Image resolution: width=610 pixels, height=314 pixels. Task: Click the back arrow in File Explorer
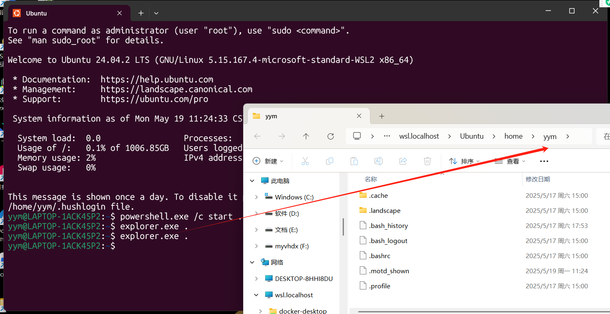click(x=257, y=136)
